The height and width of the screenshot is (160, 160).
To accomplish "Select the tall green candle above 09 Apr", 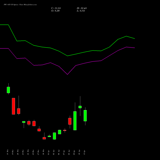I will [x=75, y=121].
